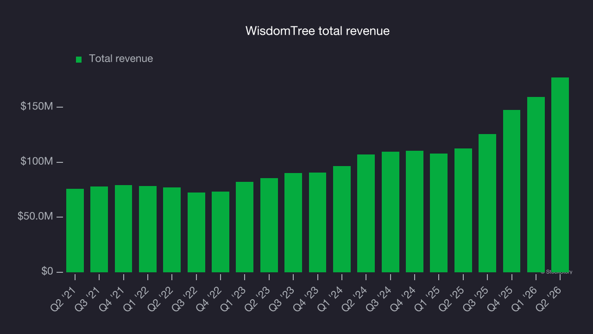This screenshot has width=593, height=334.
Task: Click the $150M y-axis label
Action: [x=37, y=106]
